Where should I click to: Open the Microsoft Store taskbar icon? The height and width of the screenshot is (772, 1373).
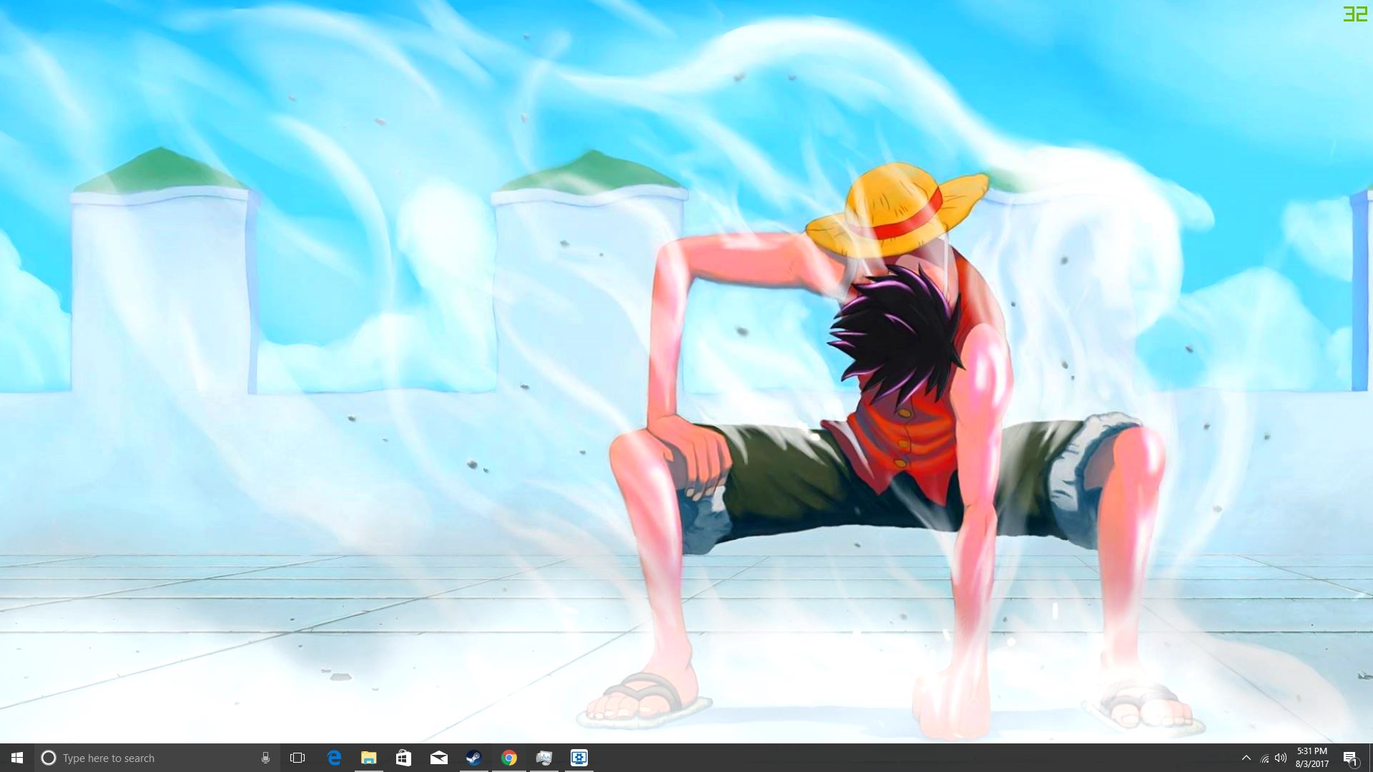(x=404, y=758)
